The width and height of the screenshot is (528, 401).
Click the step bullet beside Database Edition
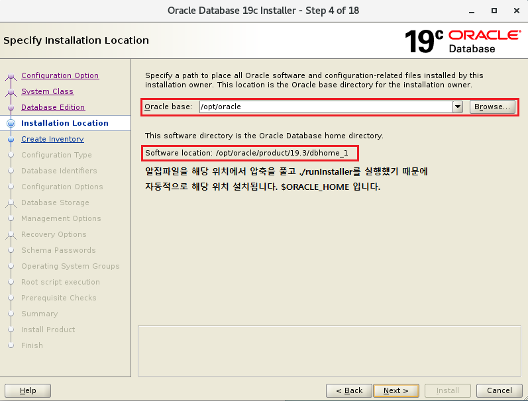(11, 107)
